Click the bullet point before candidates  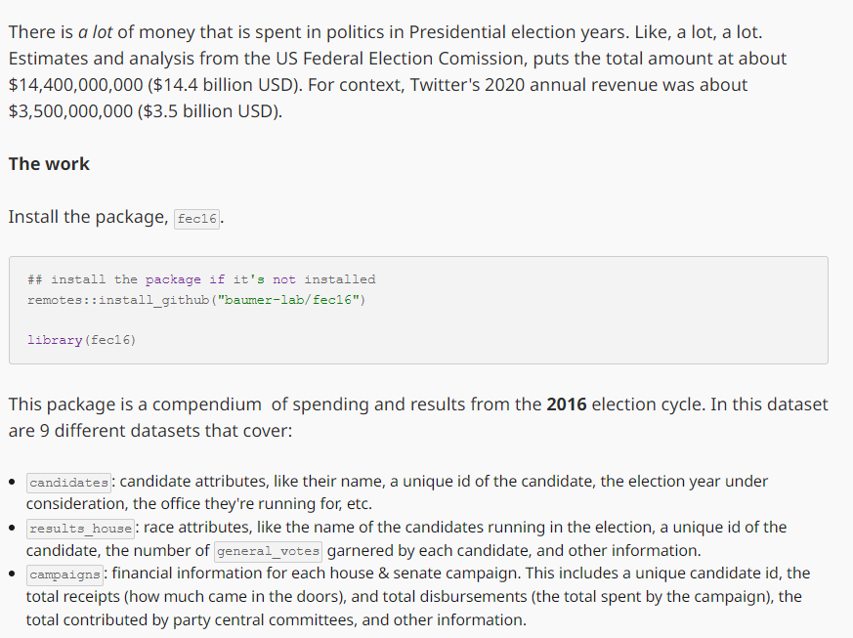point(12,483)
